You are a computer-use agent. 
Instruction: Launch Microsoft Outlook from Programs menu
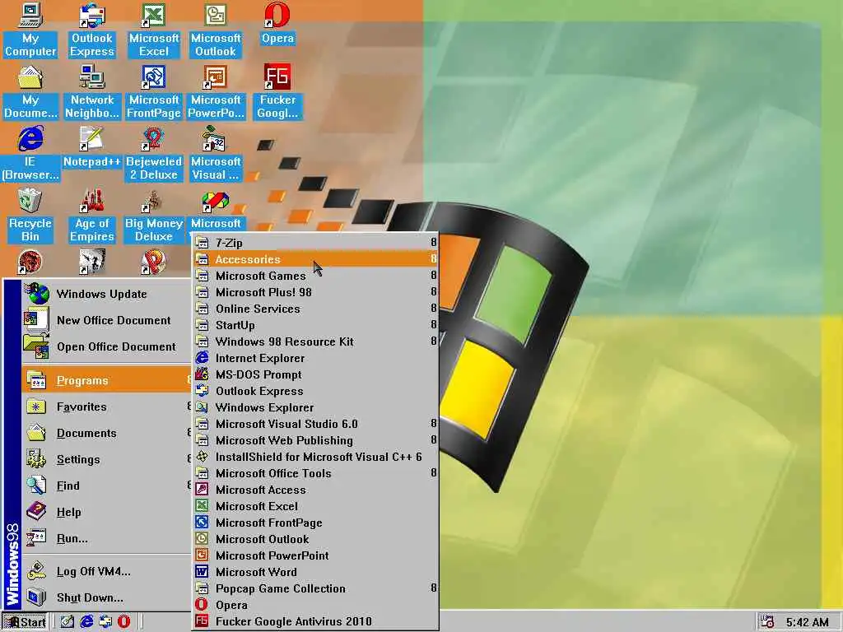point(315,539)
